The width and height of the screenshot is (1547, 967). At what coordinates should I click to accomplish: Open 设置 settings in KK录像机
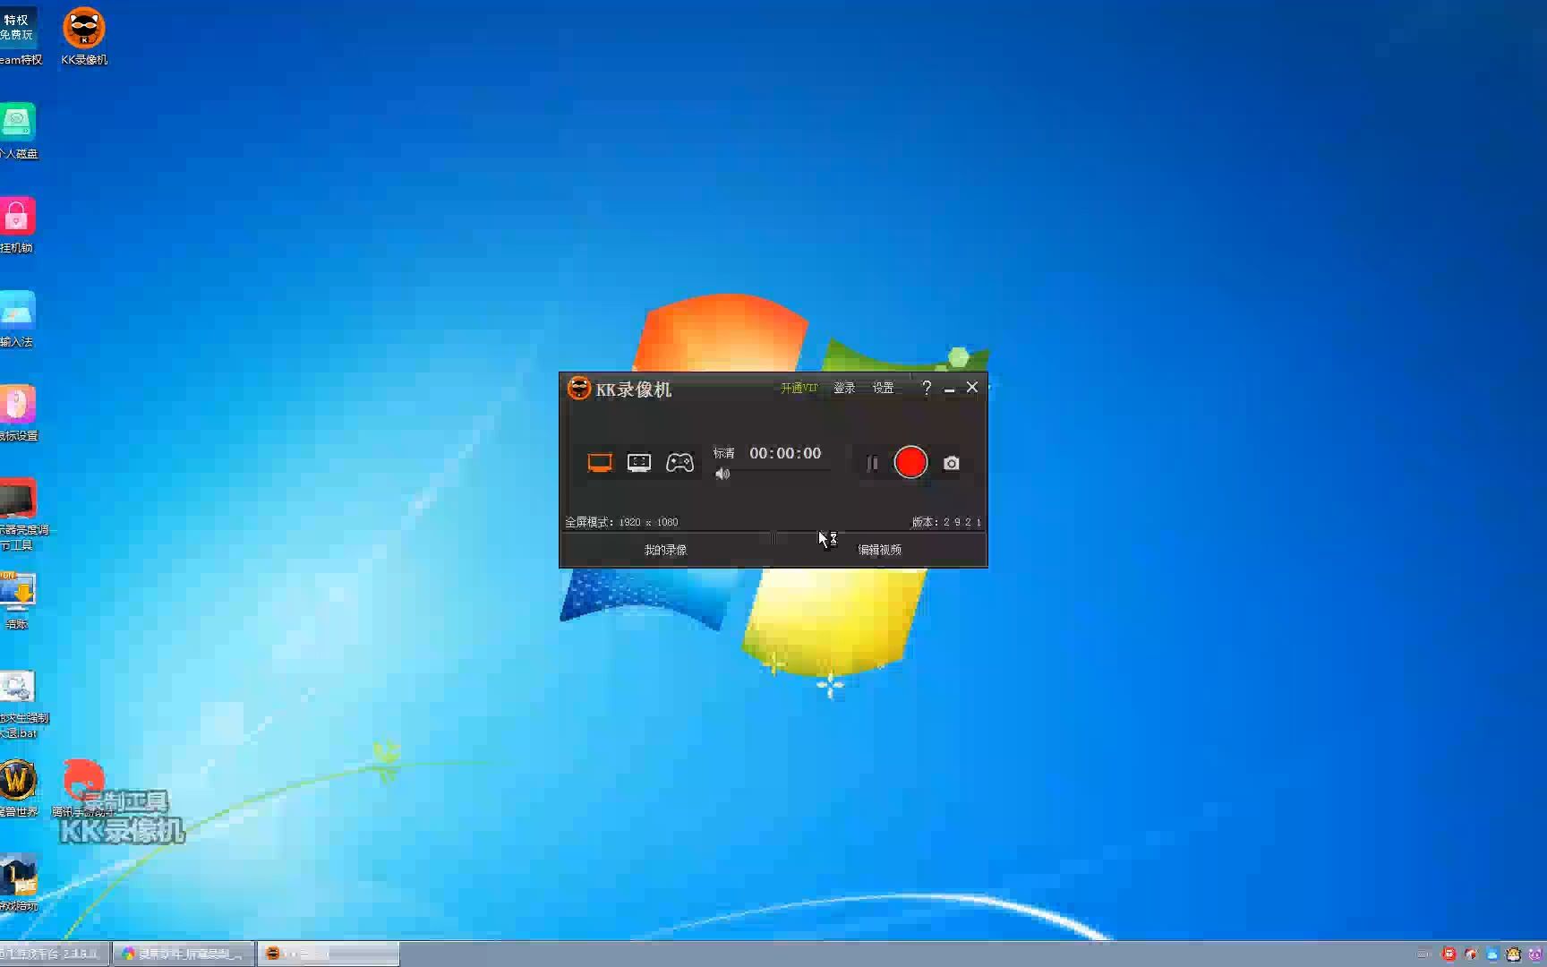[x=883, y=388]
